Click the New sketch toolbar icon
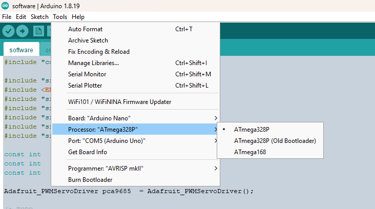The height and width of the screenshot is (209, 375). click(x=38, y=31)
